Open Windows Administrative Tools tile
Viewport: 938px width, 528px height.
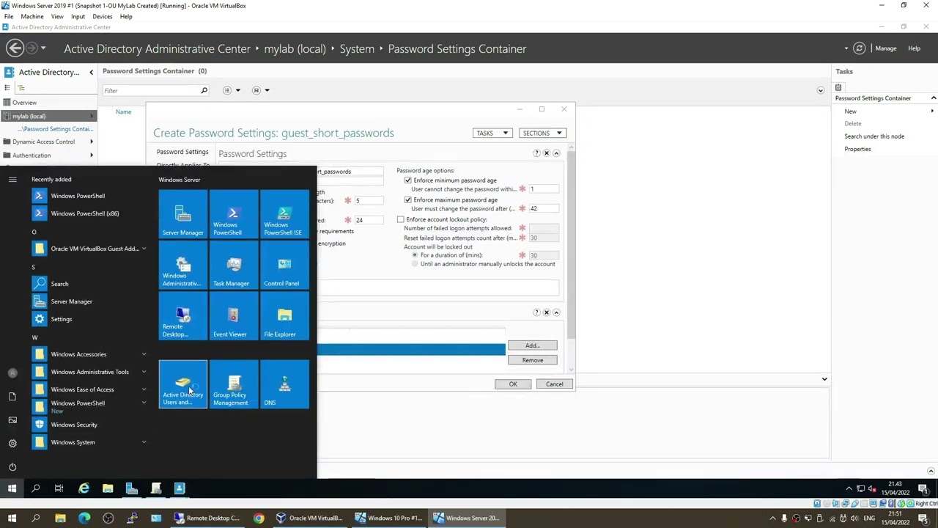click(x=182, y=265)
